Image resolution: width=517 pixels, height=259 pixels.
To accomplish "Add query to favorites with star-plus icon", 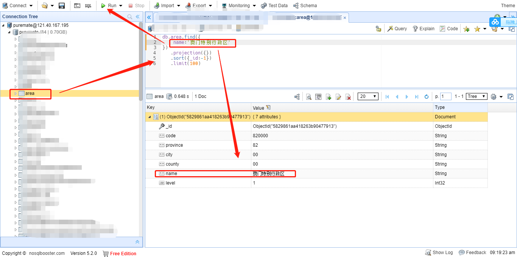I will tap(466, 28).
